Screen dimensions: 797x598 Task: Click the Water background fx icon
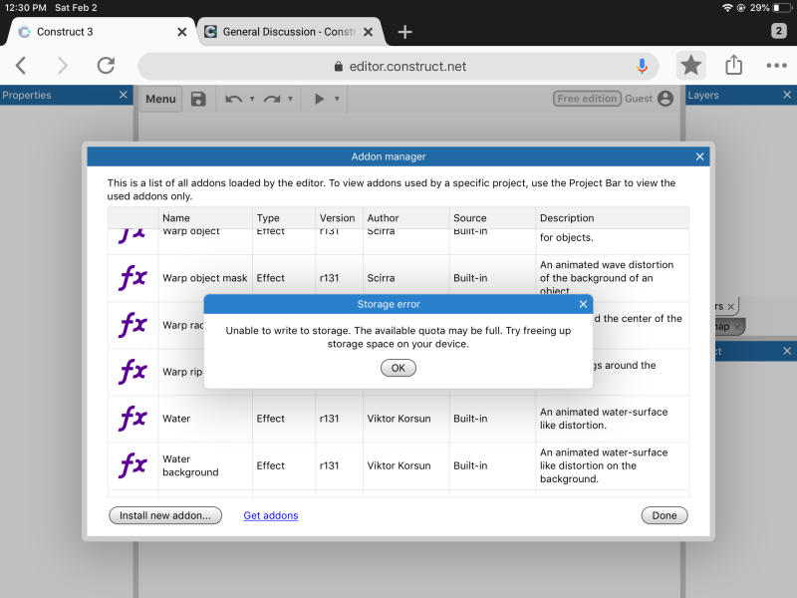point(133,465)
